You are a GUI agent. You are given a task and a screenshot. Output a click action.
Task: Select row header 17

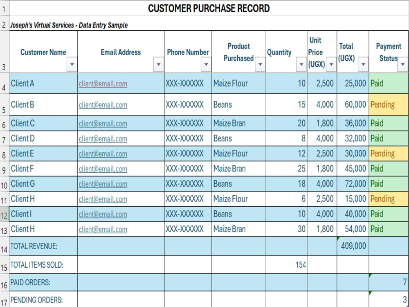4,300
